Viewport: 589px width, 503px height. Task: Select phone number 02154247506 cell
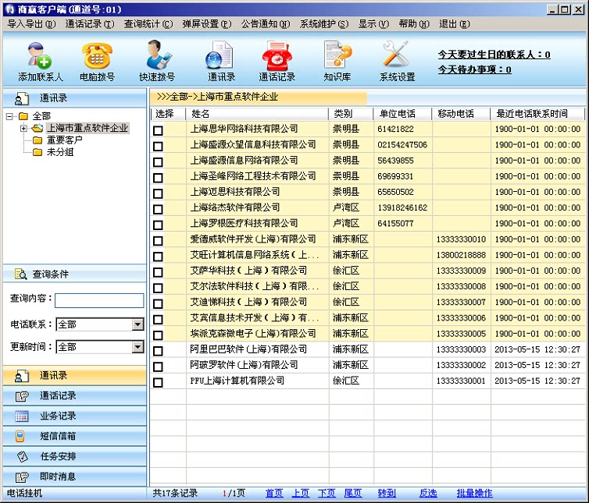(402, 145)
